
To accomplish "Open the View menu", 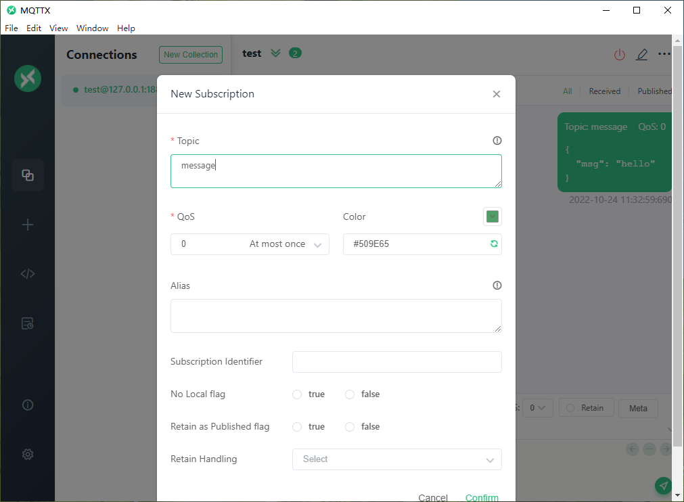I will (58, 28).
